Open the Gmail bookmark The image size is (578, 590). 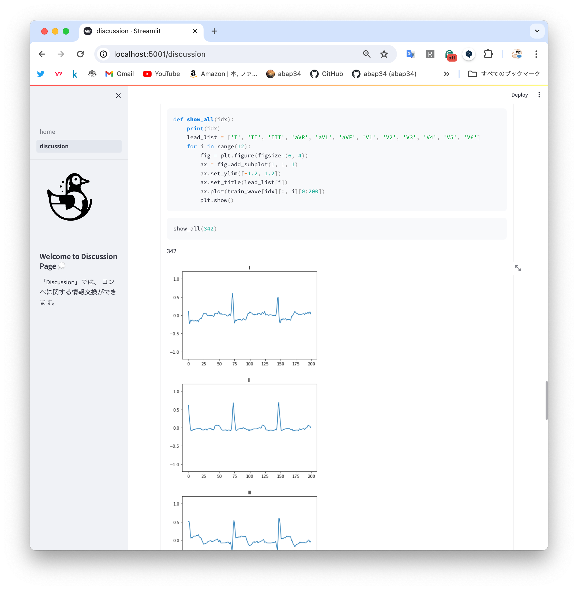point(120,74)
